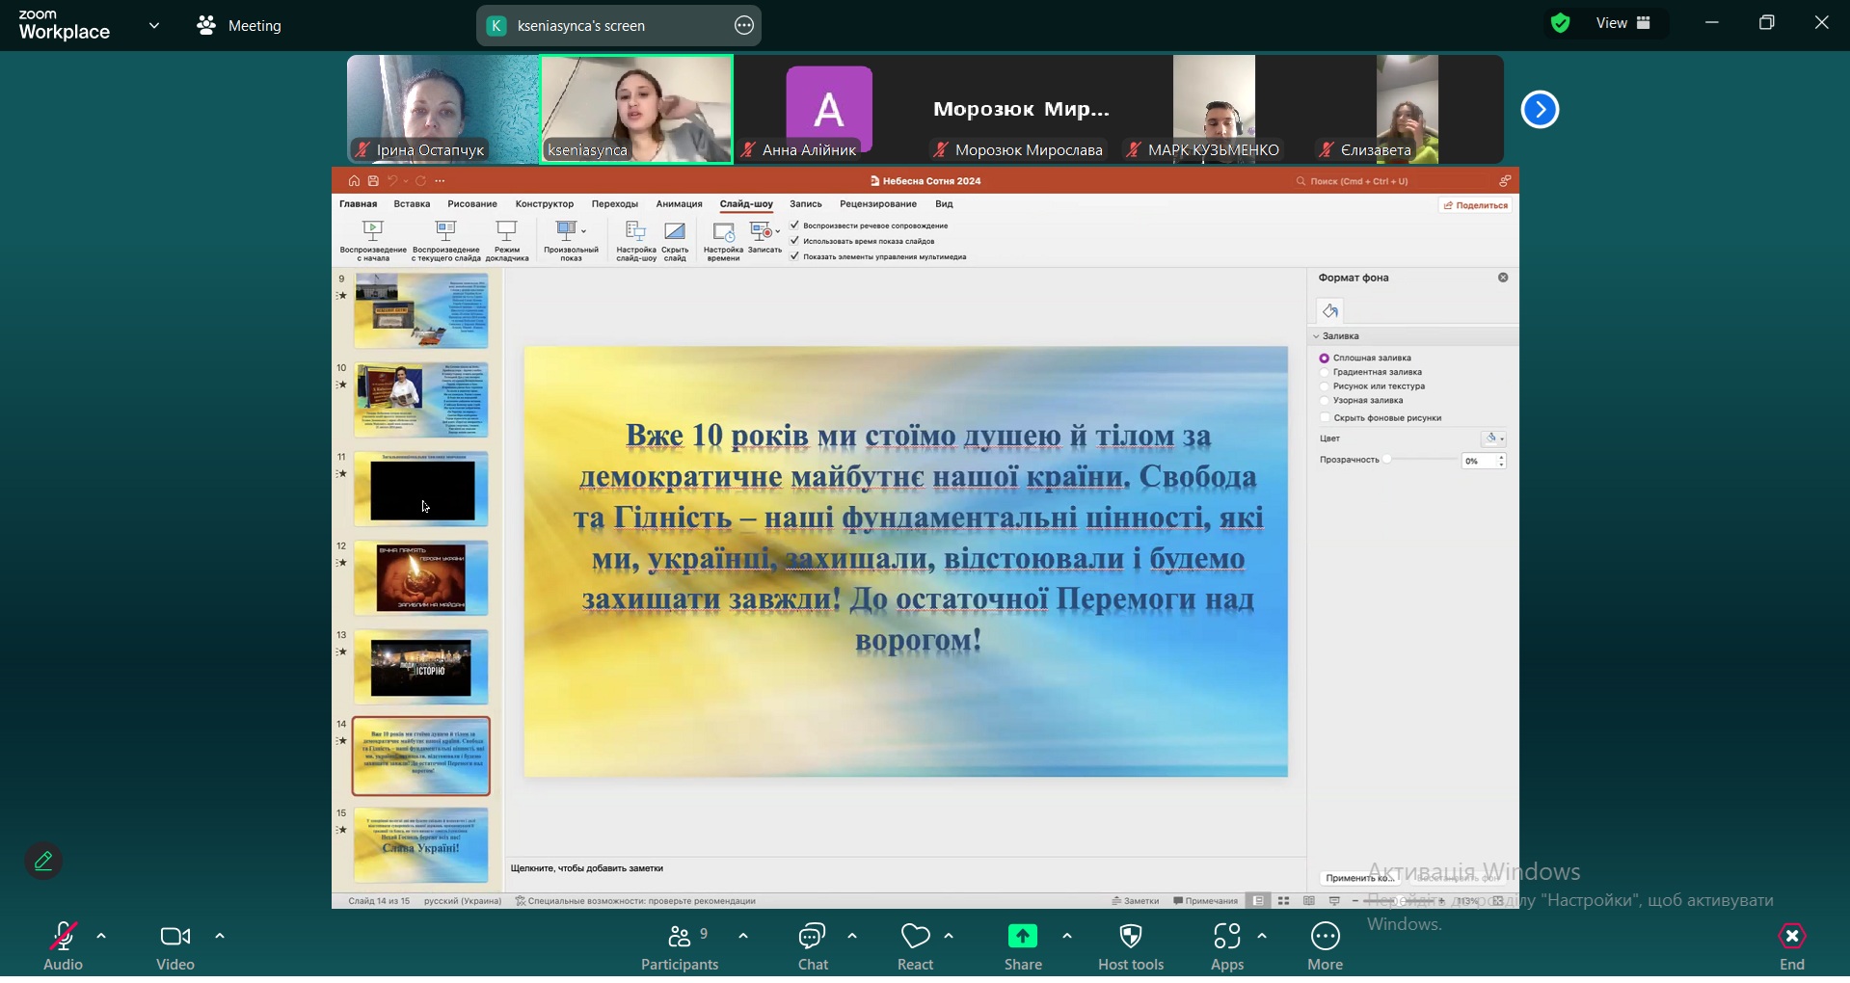The image size is (1850, 983).
Task: Click the undo arrow in PowerPoint title bar
Action: tap(392, 182)
